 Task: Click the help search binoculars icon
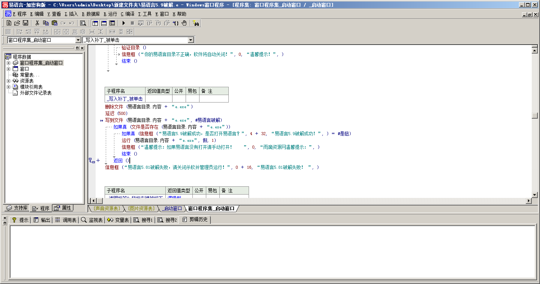point(196,23)
